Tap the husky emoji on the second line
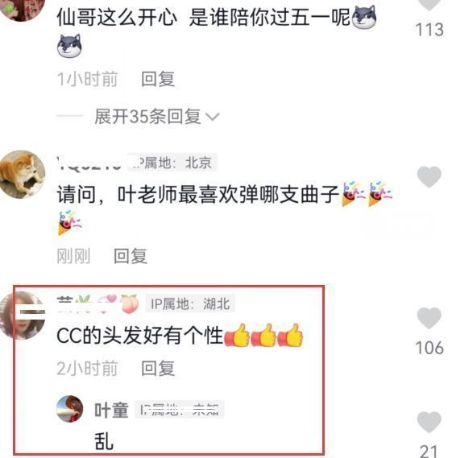 69,46
